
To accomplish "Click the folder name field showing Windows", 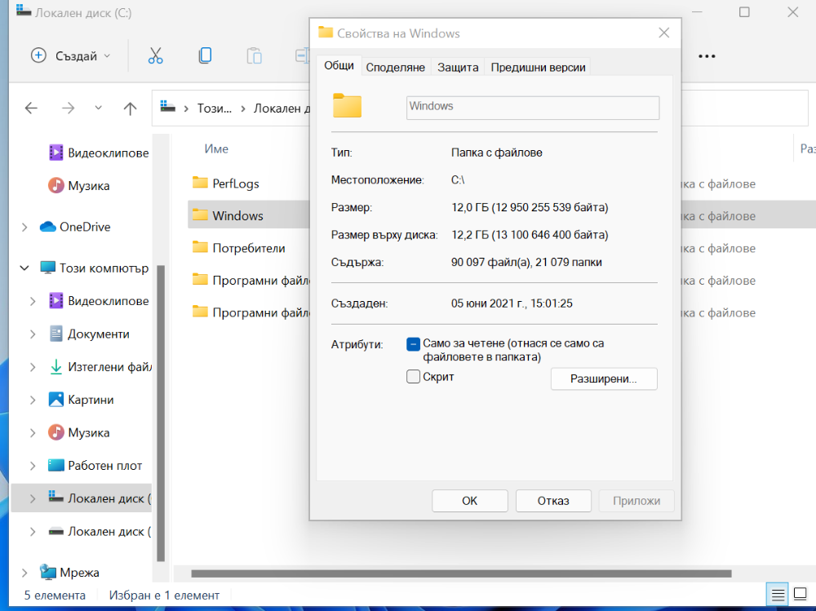I will coord(532,107).
